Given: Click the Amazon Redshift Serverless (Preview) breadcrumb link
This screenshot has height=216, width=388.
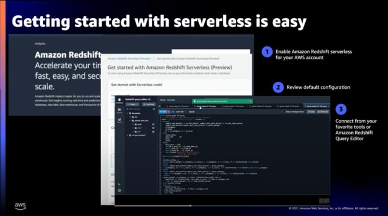Looking at the screenshot, I should click(x=129, y=59).
